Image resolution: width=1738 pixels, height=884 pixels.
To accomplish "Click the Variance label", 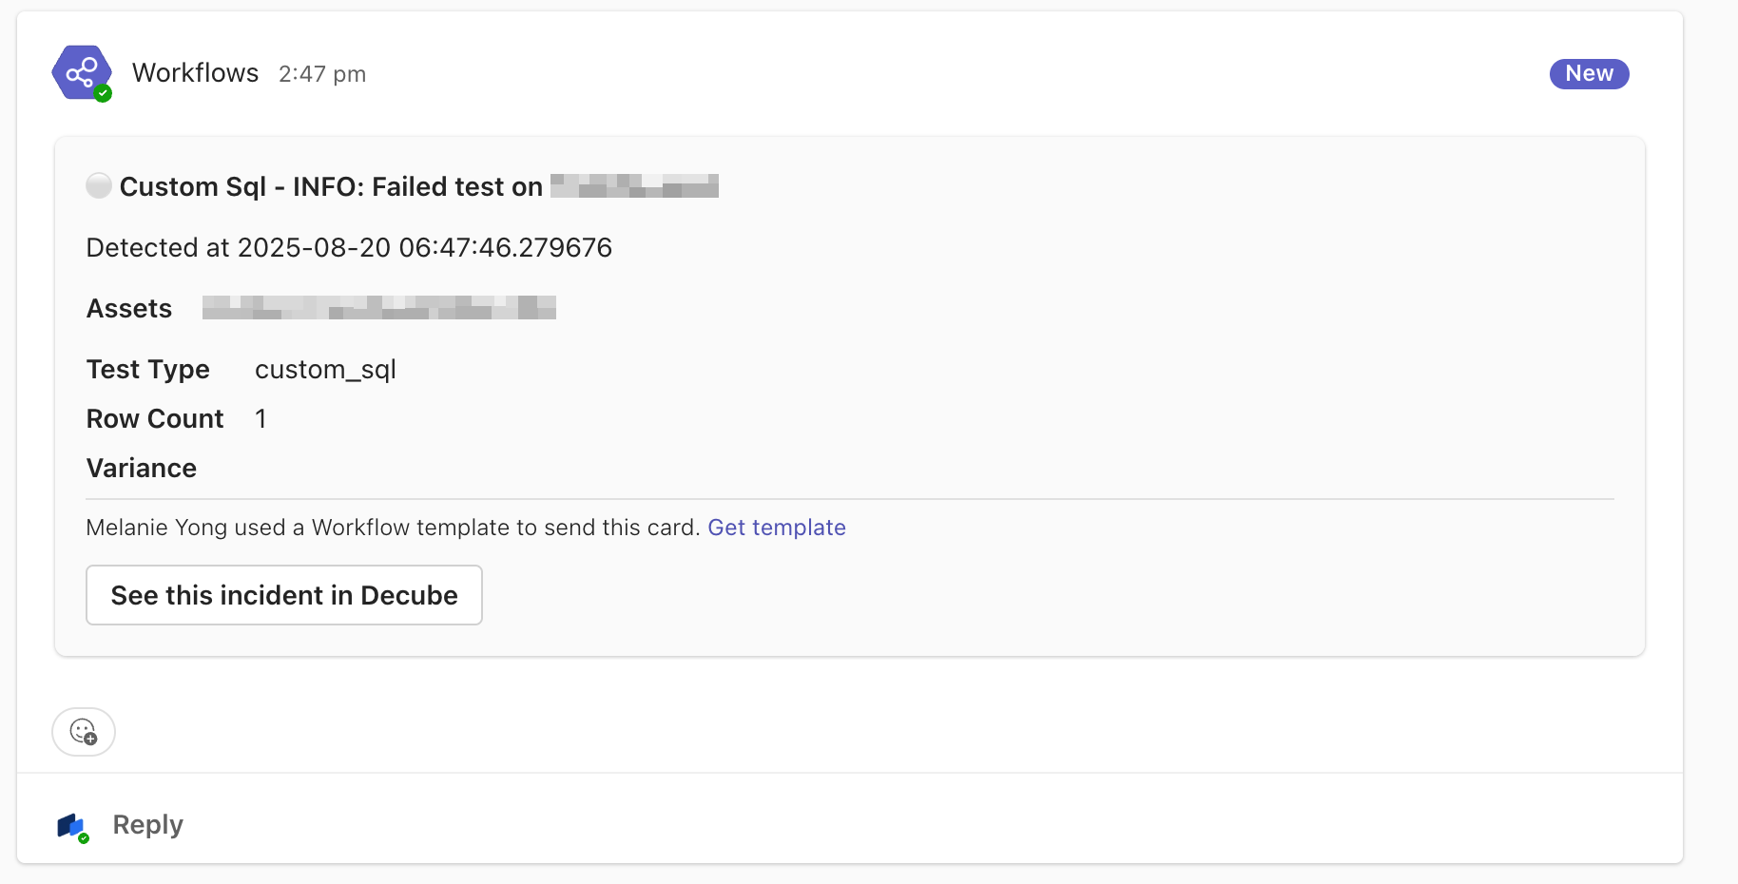I will pyautogui.click(x=142, y=469).
